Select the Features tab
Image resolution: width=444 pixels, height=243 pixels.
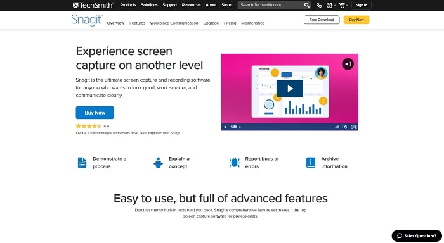click(138, 23)
